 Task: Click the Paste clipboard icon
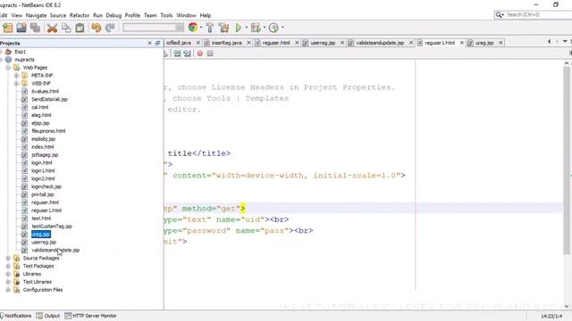[80, 28]
